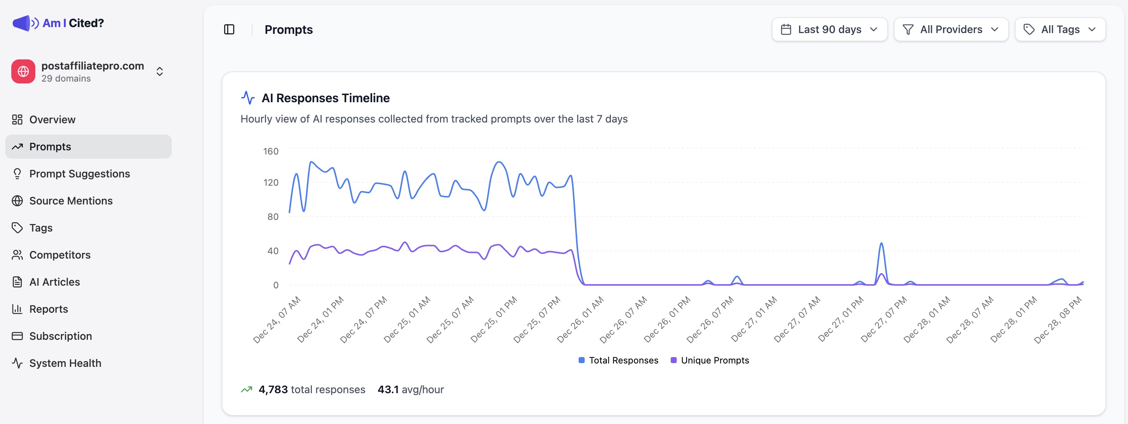Click the Competitors people icon

[x=18, y=254]
